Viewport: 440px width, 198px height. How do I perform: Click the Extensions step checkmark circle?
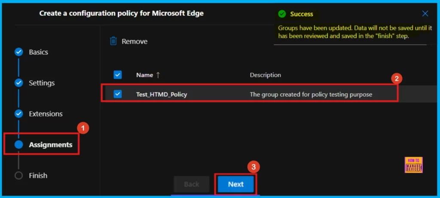point(18,114)
